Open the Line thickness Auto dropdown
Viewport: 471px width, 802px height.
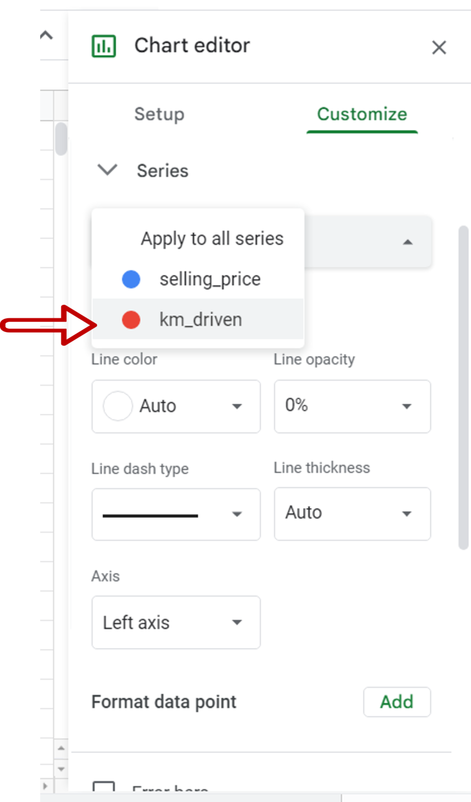352,513
